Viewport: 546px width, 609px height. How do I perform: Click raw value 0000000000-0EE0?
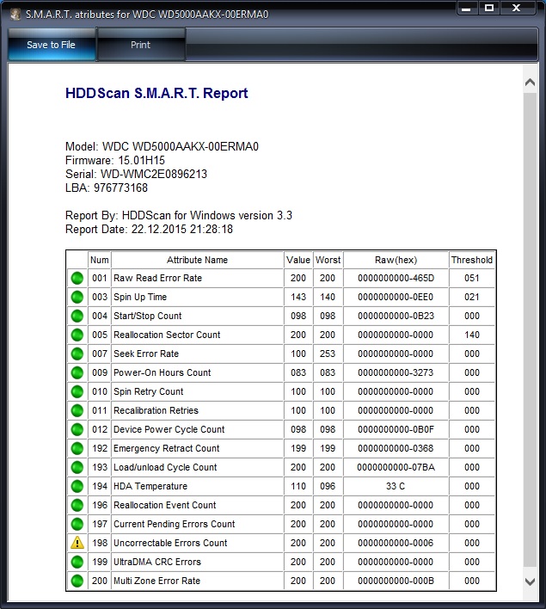tap(396, 297)
